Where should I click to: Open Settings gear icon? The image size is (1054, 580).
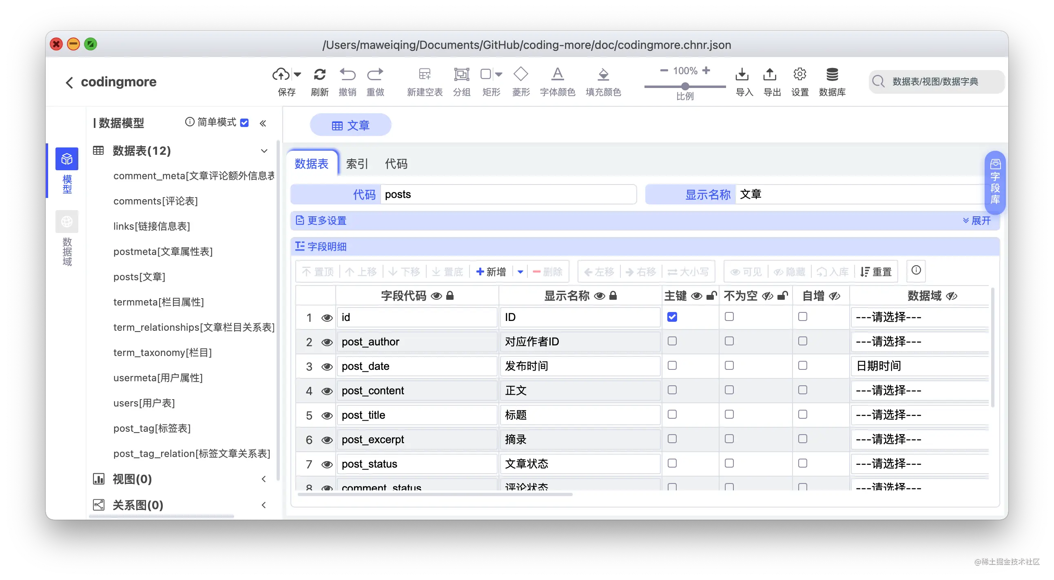pyautogui.click(x=799, y=75)
